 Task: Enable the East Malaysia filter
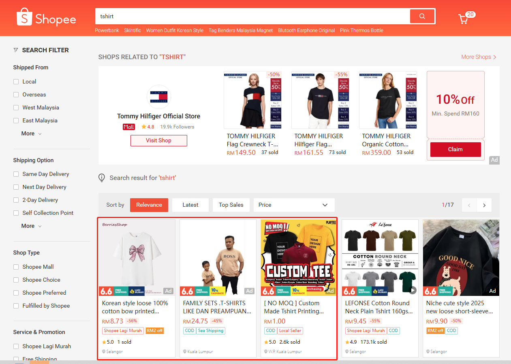[16, 120]
